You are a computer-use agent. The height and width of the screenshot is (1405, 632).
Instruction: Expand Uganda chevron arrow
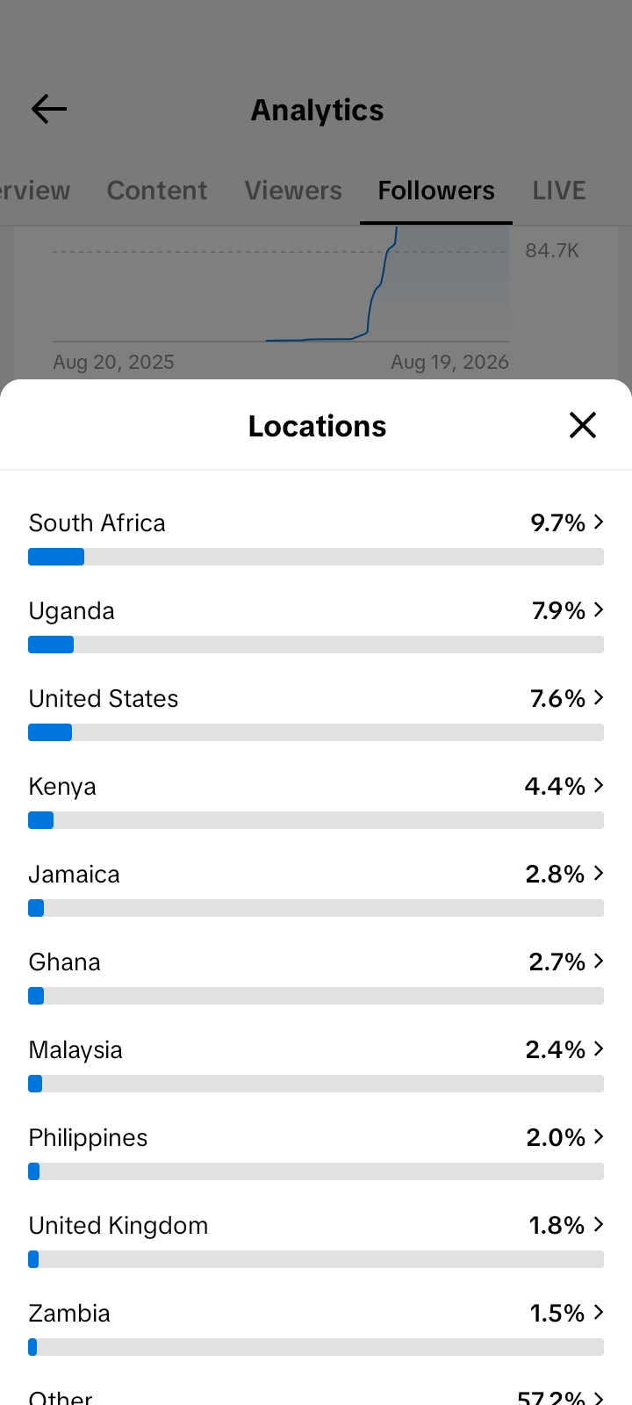click(599, 609)
